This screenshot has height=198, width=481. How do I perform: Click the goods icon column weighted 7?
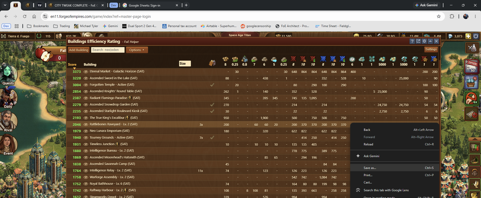[255, 59]
